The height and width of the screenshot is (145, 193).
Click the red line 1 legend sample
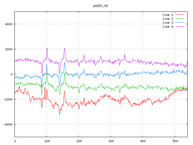(x=179, y=14)
